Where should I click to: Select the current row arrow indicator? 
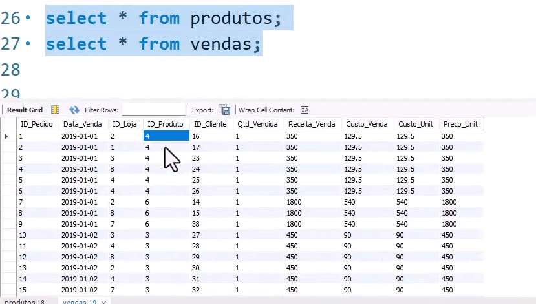click(6, 136)
